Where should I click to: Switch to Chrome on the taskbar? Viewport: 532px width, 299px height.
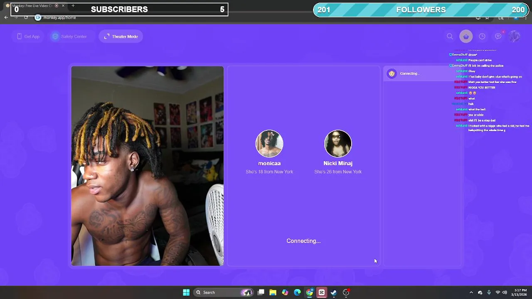tap(309, 292)
